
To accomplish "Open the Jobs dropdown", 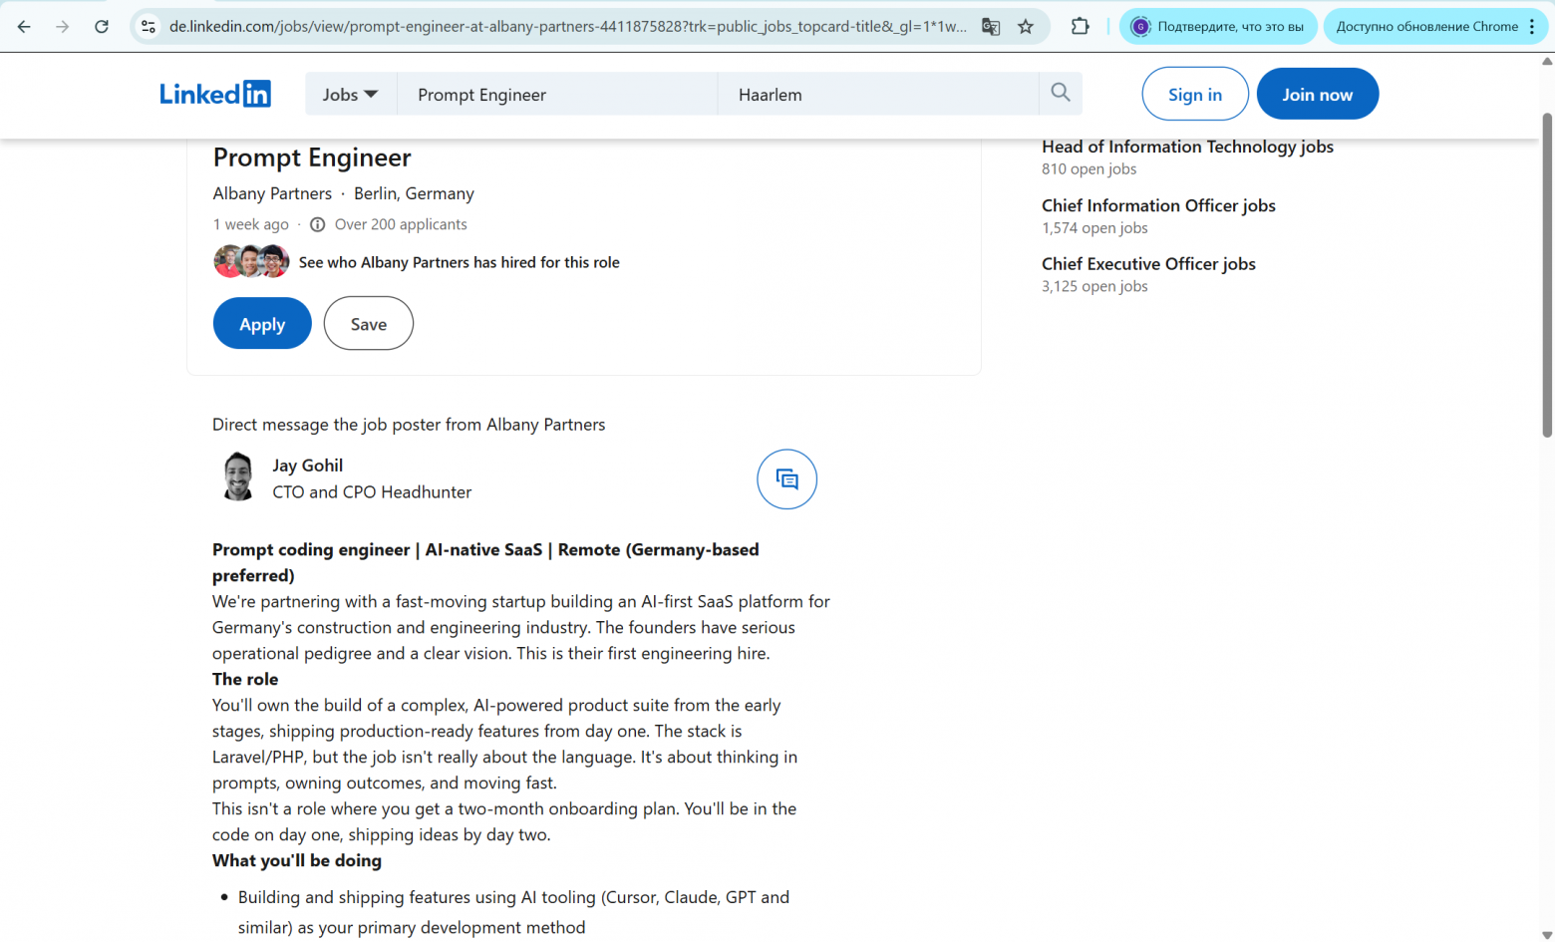I will pos(350,94).
